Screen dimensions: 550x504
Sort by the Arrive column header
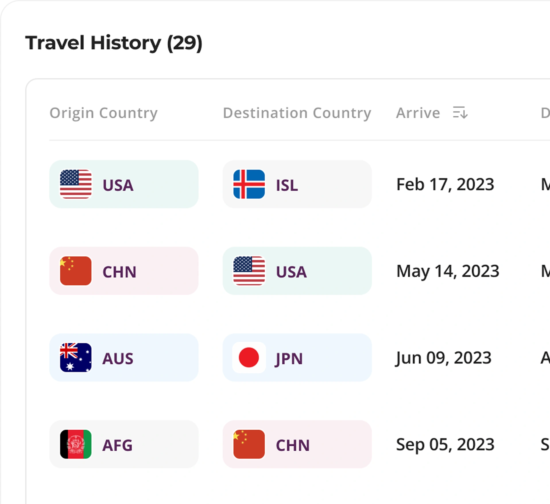point(418,113)
